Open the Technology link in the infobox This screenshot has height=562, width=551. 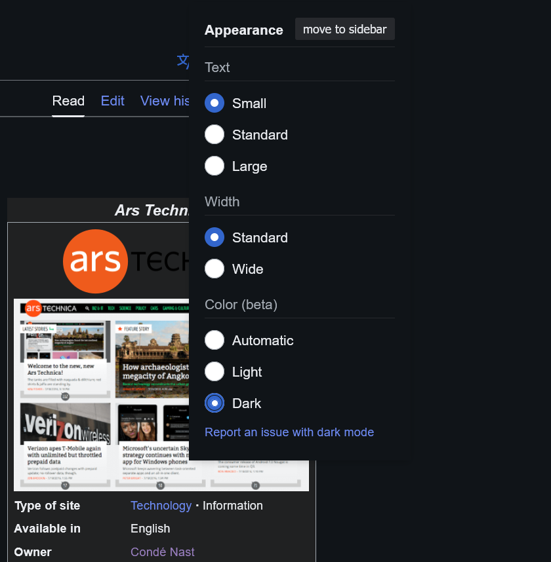pos(161,505)
